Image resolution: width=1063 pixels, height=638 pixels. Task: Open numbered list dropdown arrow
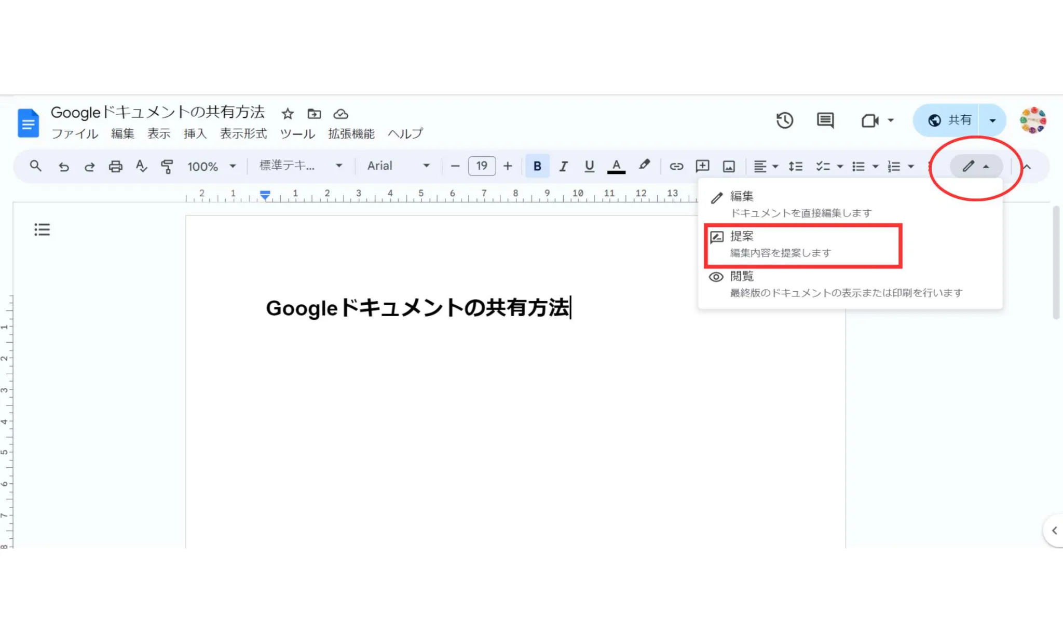[910, 167]
